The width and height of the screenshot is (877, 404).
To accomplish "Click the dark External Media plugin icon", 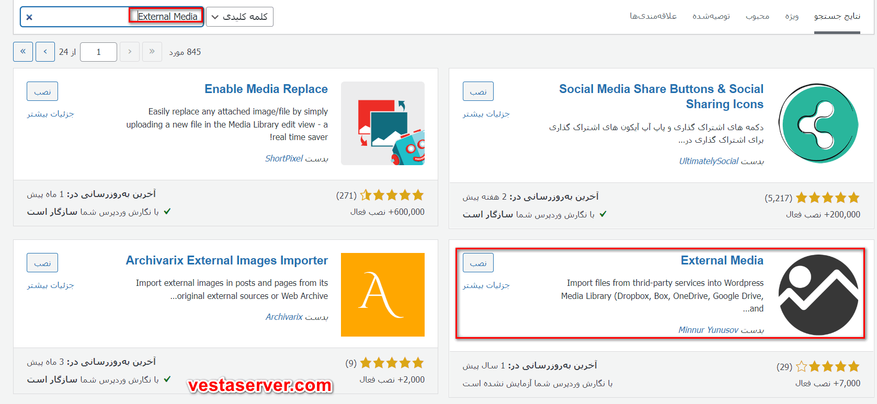I will [818, 295].
